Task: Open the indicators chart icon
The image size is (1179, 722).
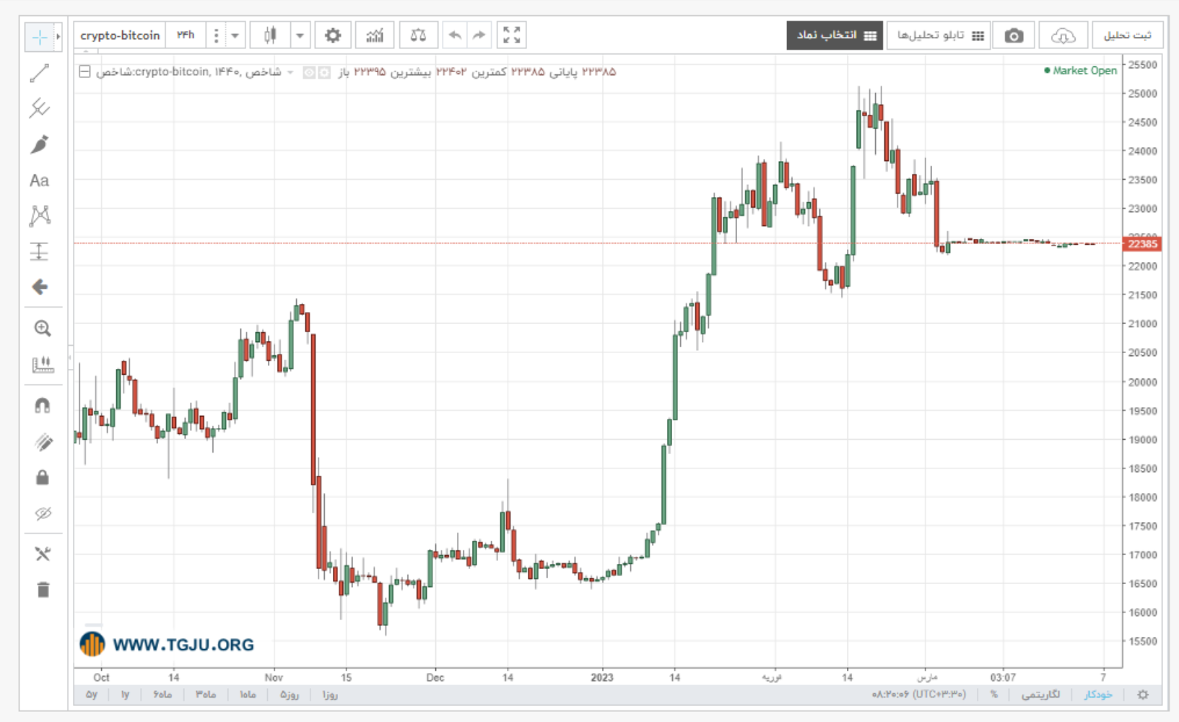Action: [x=375, y=35]
